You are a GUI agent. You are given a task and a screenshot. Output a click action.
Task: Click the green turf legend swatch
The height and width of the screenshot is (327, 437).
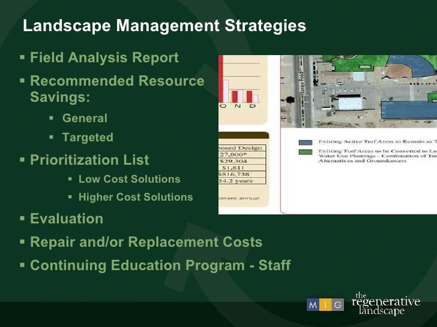coord(305,152)
